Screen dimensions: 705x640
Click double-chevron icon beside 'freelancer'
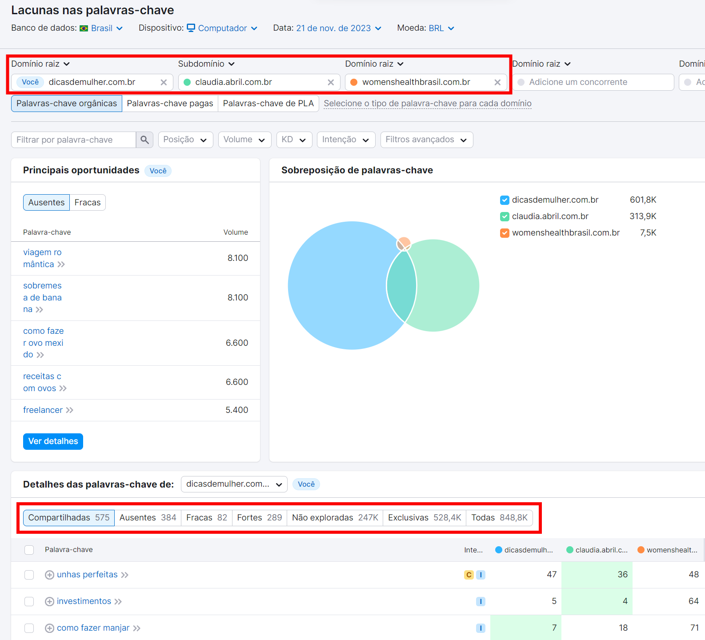pyautogui.click(x=70, y=410)
